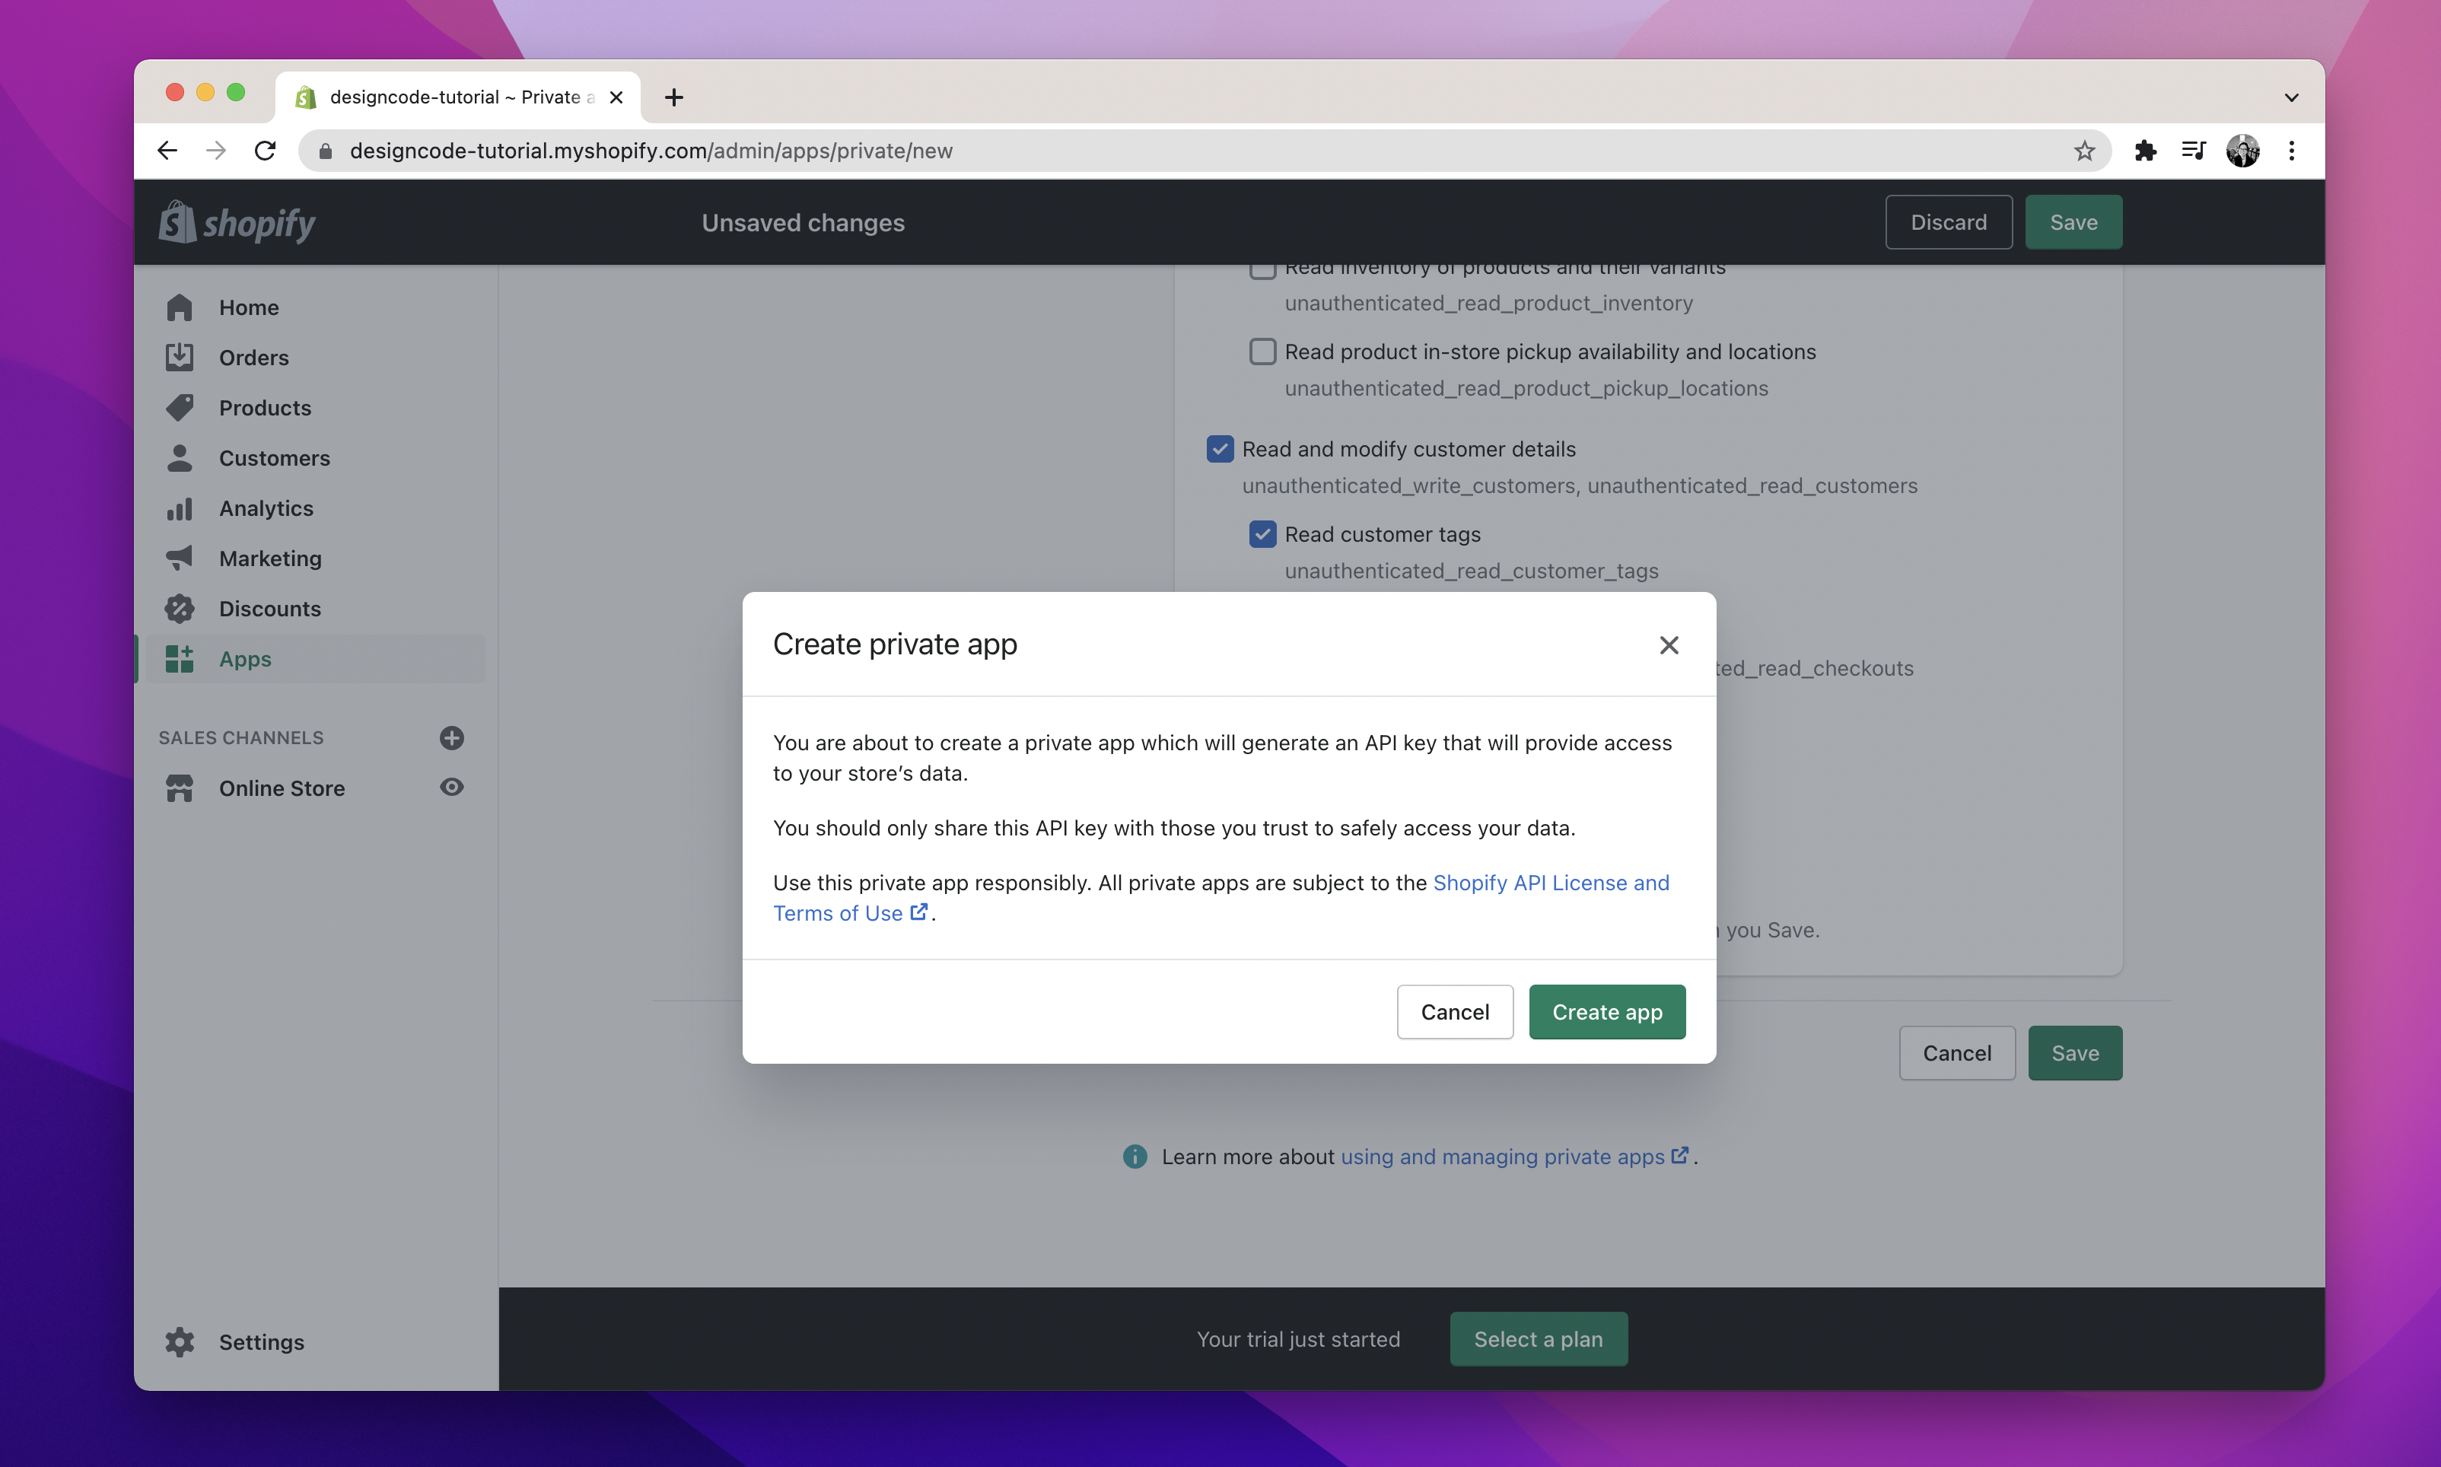Click the green Create app button

click(x=1606, y=1011)
